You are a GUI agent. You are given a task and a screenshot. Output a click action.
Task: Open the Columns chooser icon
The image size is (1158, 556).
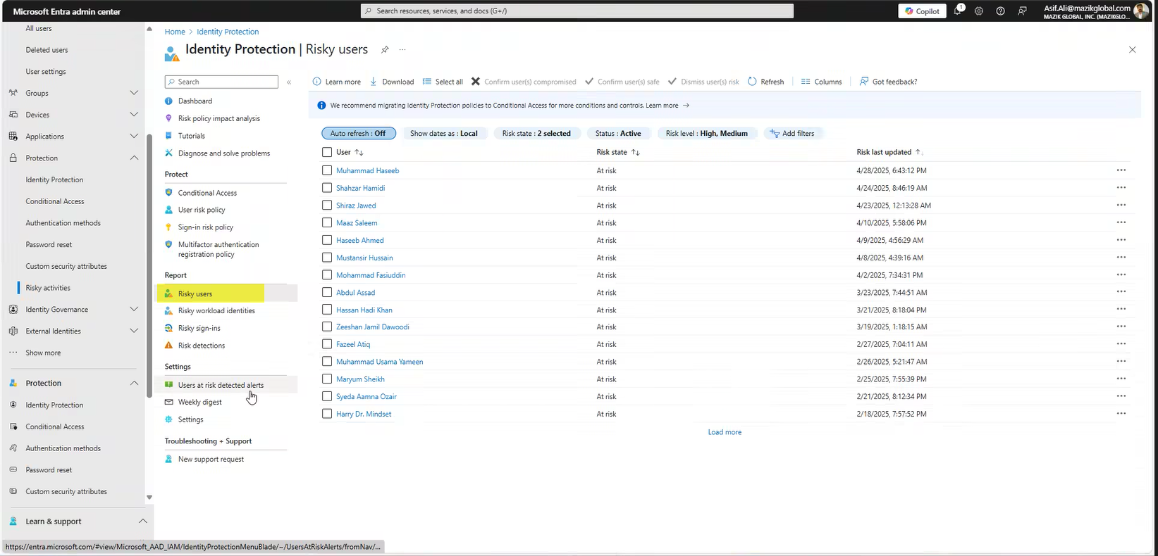pyautogui.click(x=806, y=82)
